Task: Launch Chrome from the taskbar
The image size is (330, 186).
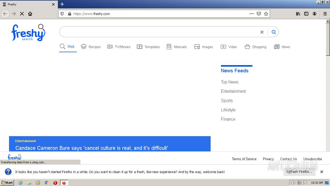Action: tap(47, 183)
